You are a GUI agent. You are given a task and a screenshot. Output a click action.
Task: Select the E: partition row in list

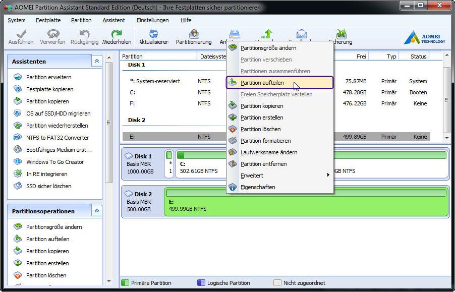276,137
